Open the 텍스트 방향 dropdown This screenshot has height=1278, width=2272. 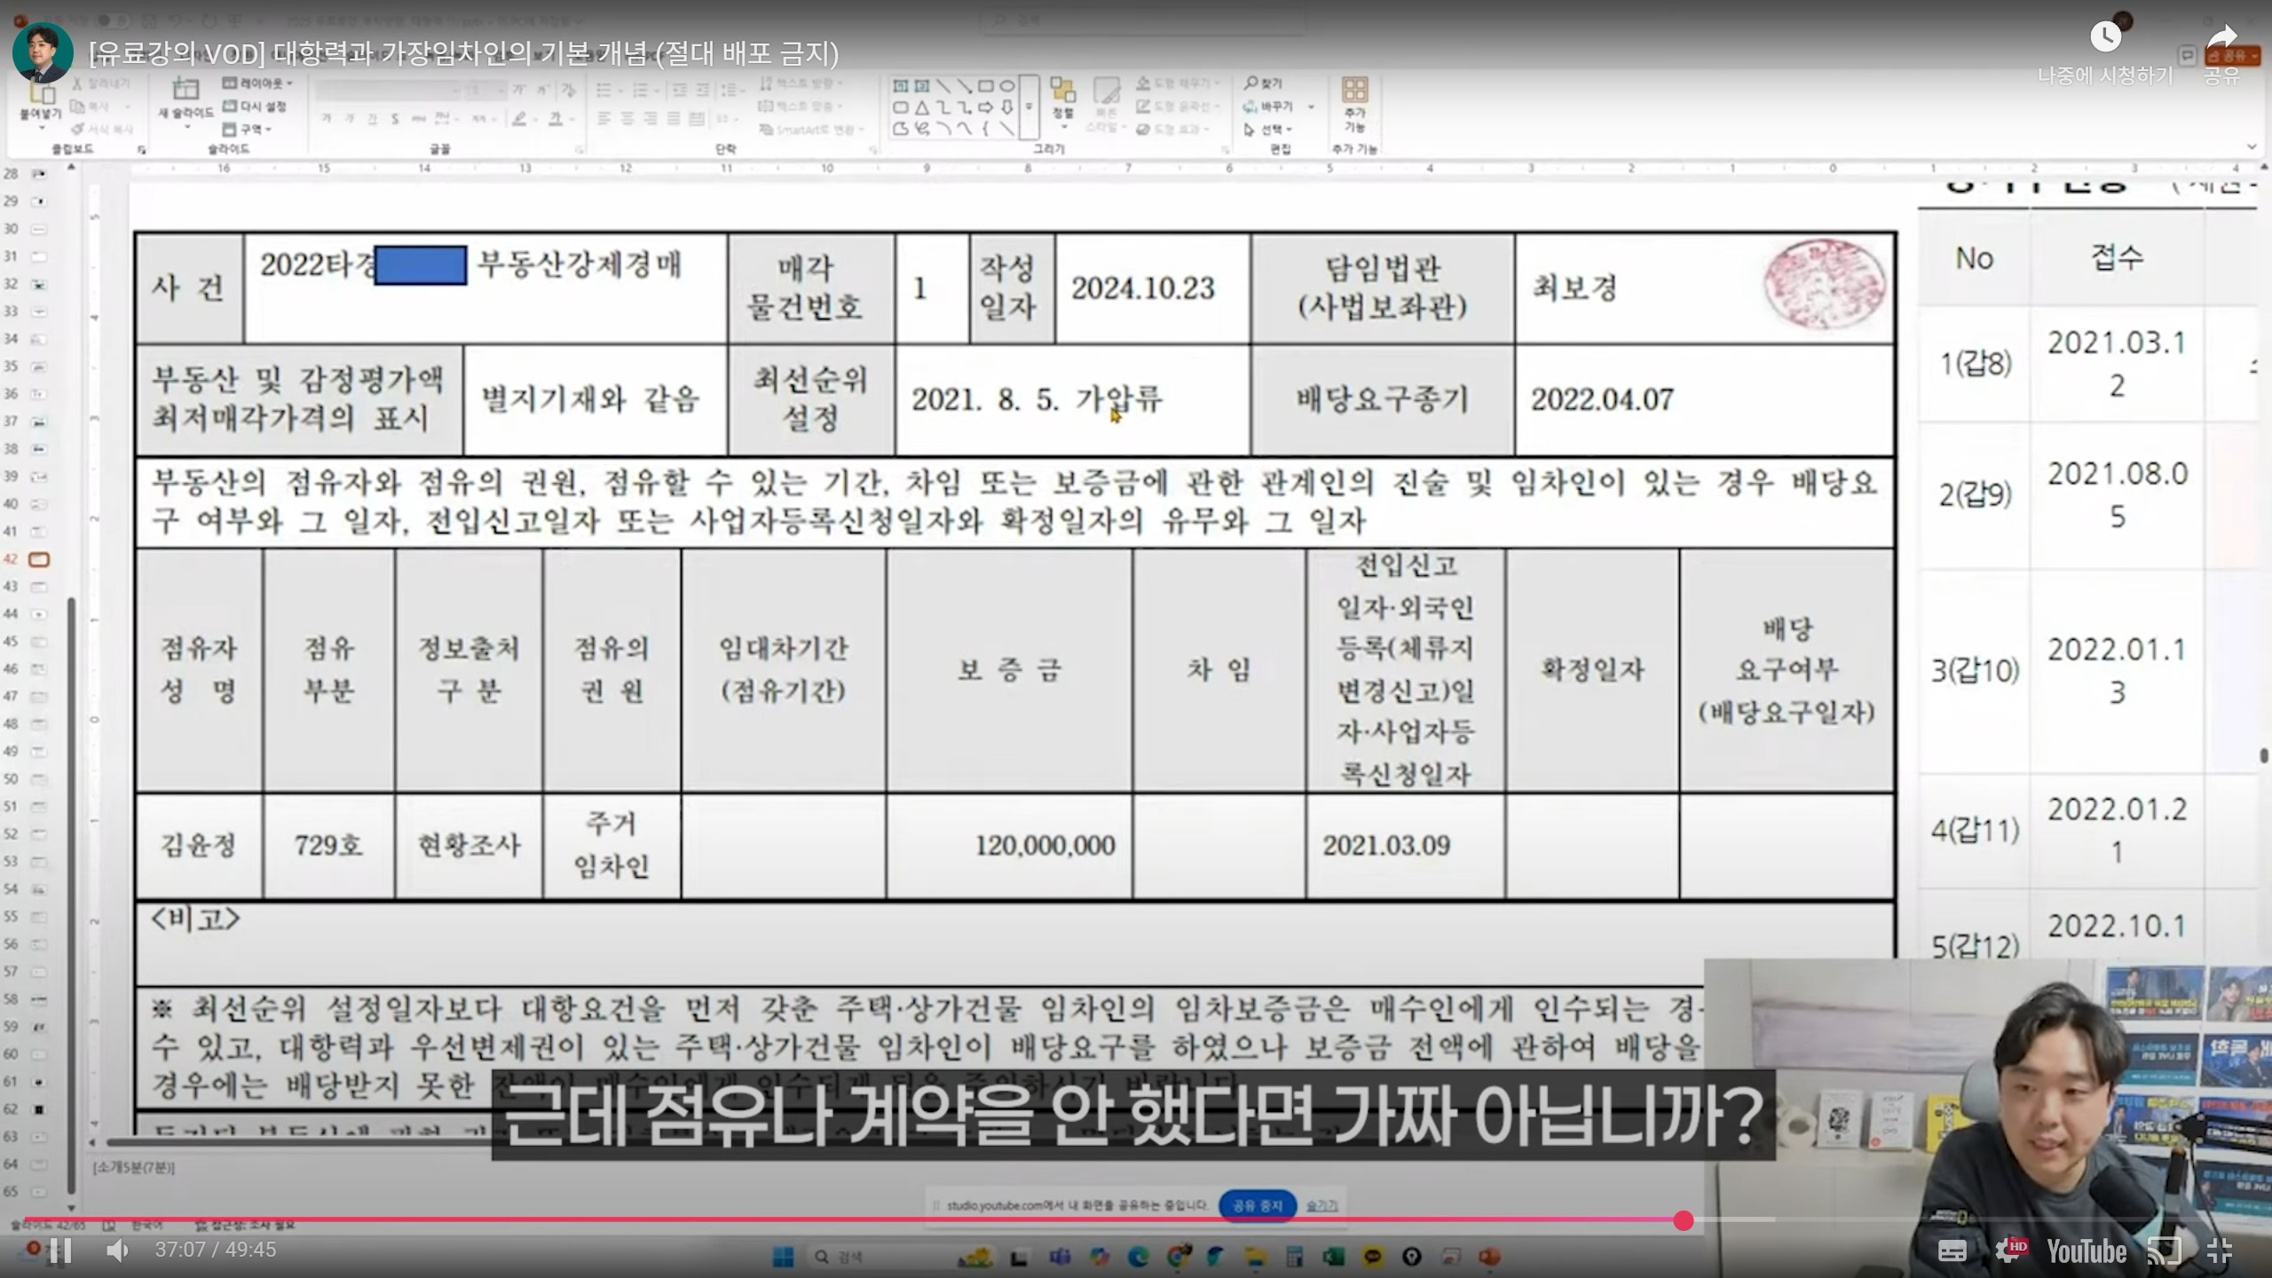point(799,83)
